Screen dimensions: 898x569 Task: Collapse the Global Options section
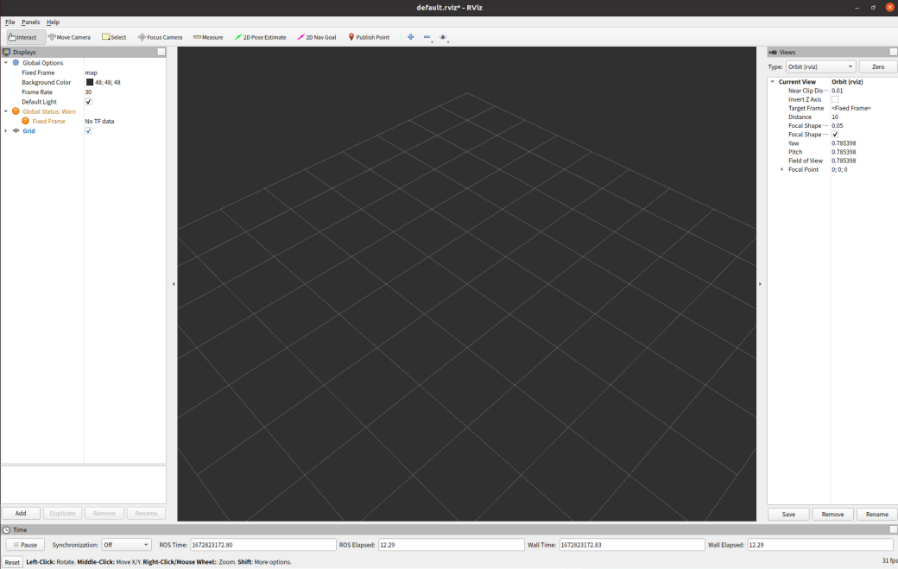point(4,62)
